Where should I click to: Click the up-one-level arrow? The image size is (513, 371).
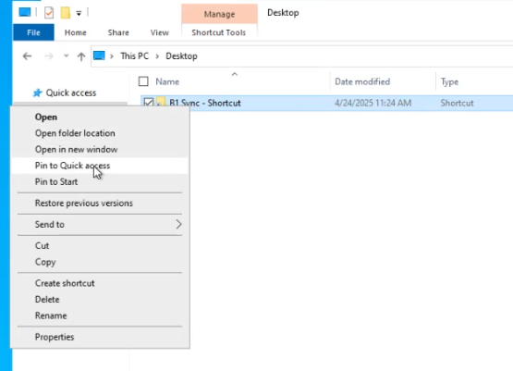tap(81, 56)
